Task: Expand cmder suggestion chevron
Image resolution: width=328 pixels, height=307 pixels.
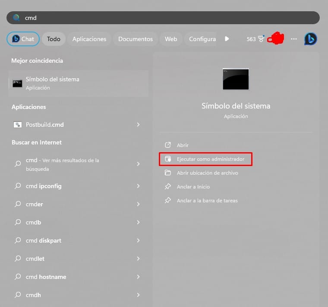Action: tap(138, 204)
